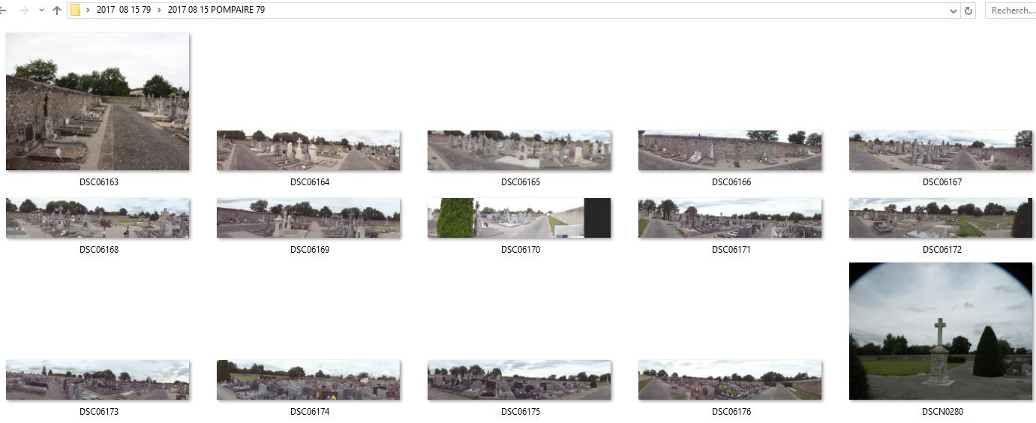Click the file name 'DSC06166'
Viewport: 1036px width, 423px height.
pos(731,182)
